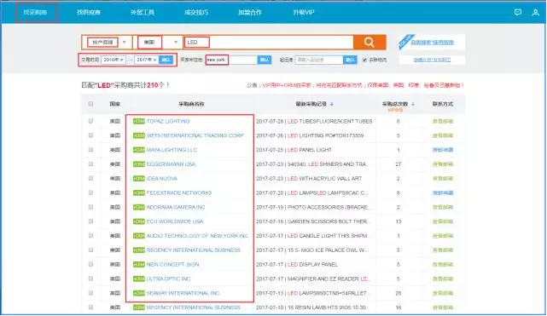Click green badge beside FEDEXTRADE NETWORKS
This screenshot has width=547, height=316.
click(139, 192)
